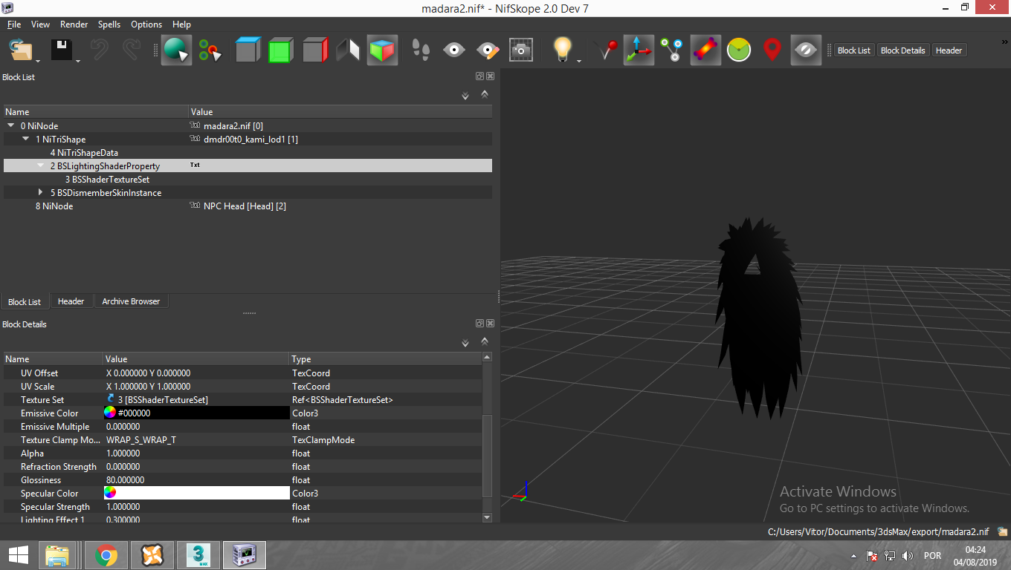Toggle Select Object mode

[x=176, y=50]
